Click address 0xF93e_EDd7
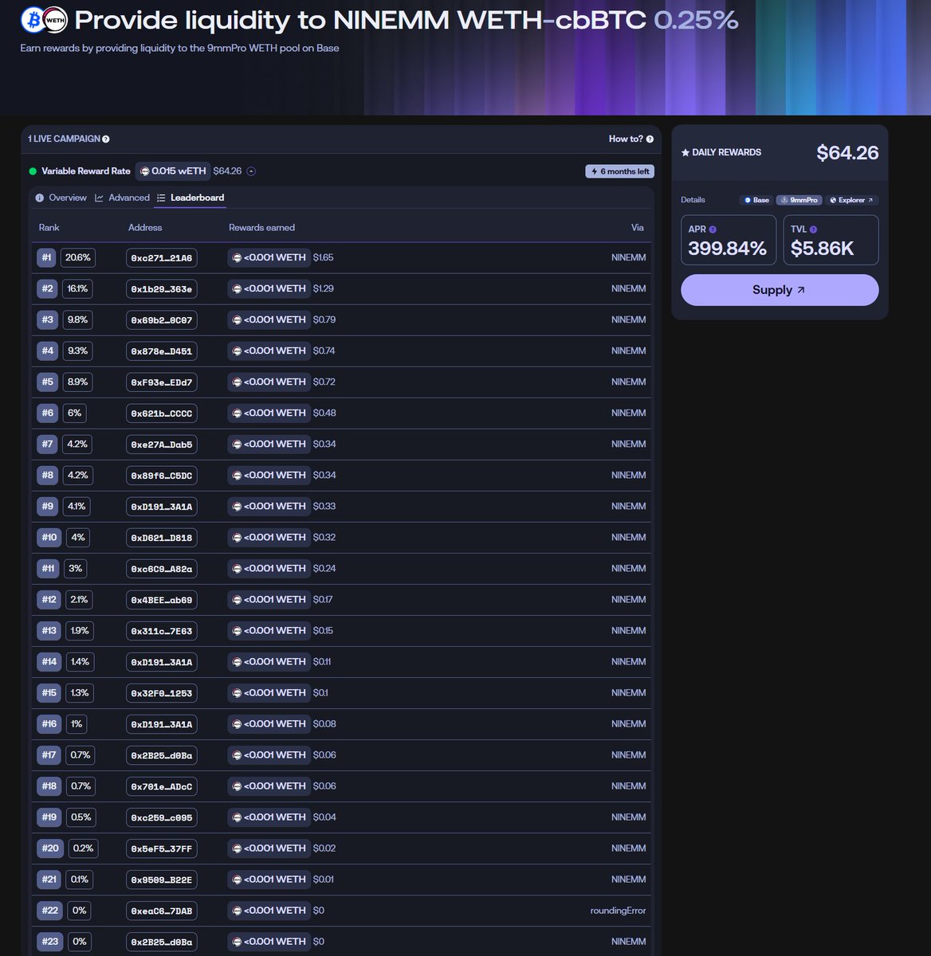The width and height of the screenshot is (931, 956). pyautogui.click(x=162, y=382)
